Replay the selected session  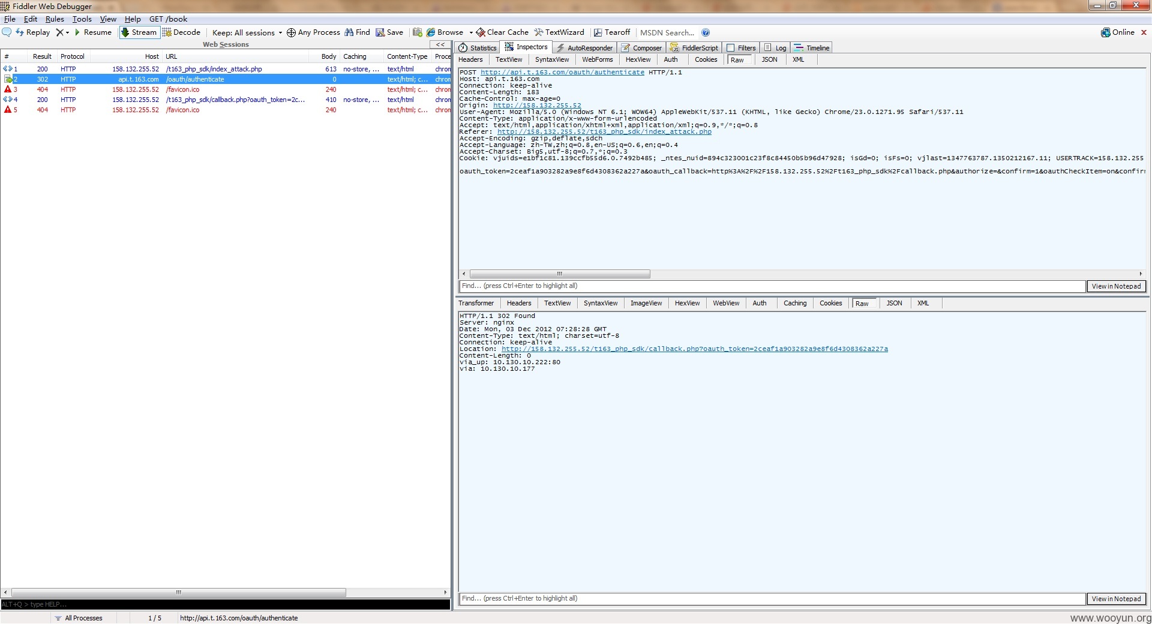click(33, 32)
